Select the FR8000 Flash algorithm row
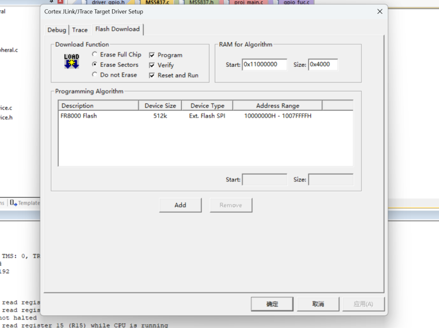Screen dimensions: 439x328 [x=79, y=116]
